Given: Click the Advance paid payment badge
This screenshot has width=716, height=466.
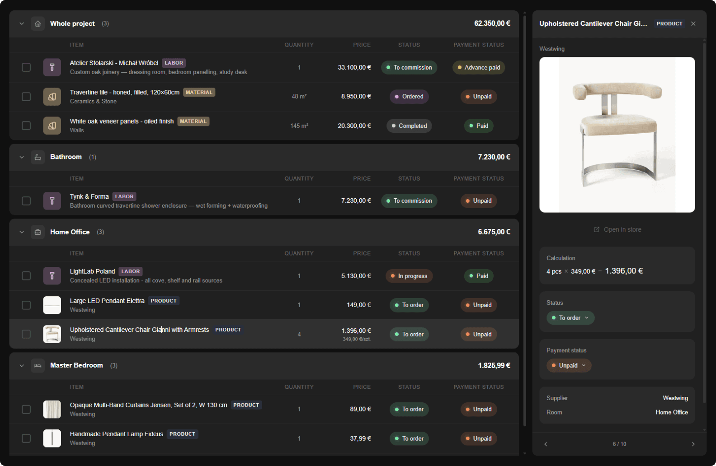Looking at the screenshot, I should coord(479,67).
